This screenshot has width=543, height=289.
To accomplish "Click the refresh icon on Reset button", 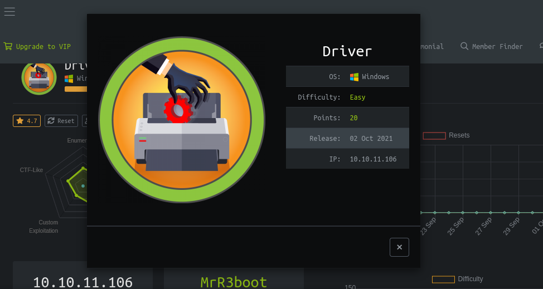I will pyautogui.click(x=51, y=121).
